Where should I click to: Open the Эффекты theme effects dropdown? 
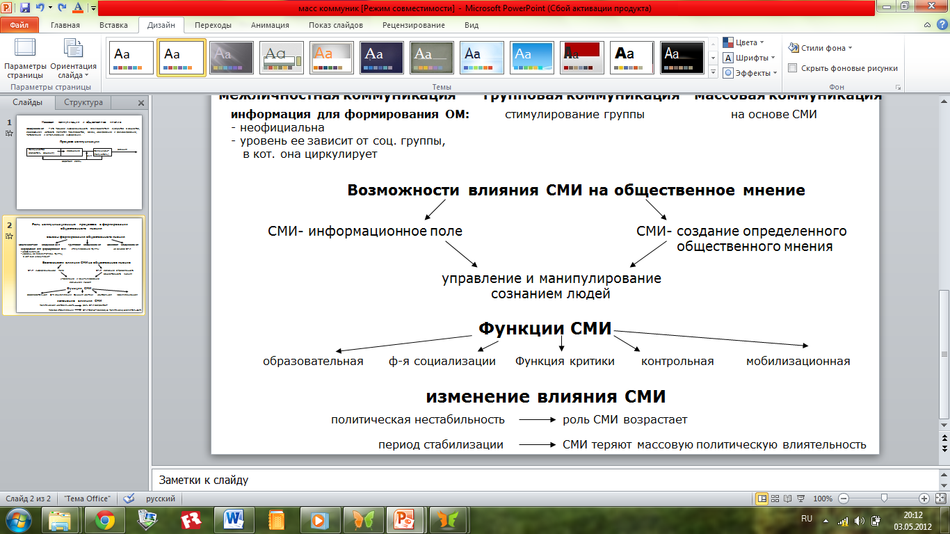point(750,73)
